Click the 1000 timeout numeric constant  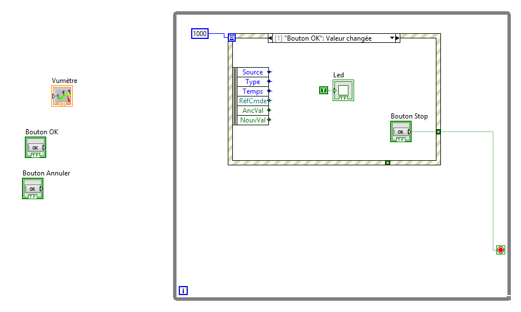pyautogui.click(x=200, y=34)
